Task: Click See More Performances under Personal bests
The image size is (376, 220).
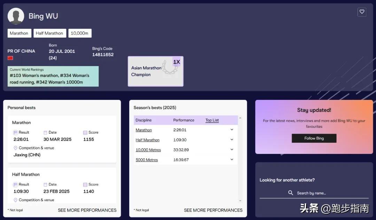Action: point(87,210)
